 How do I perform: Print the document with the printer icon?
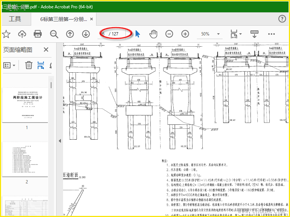pyautogui.click(x=38, y=34)
